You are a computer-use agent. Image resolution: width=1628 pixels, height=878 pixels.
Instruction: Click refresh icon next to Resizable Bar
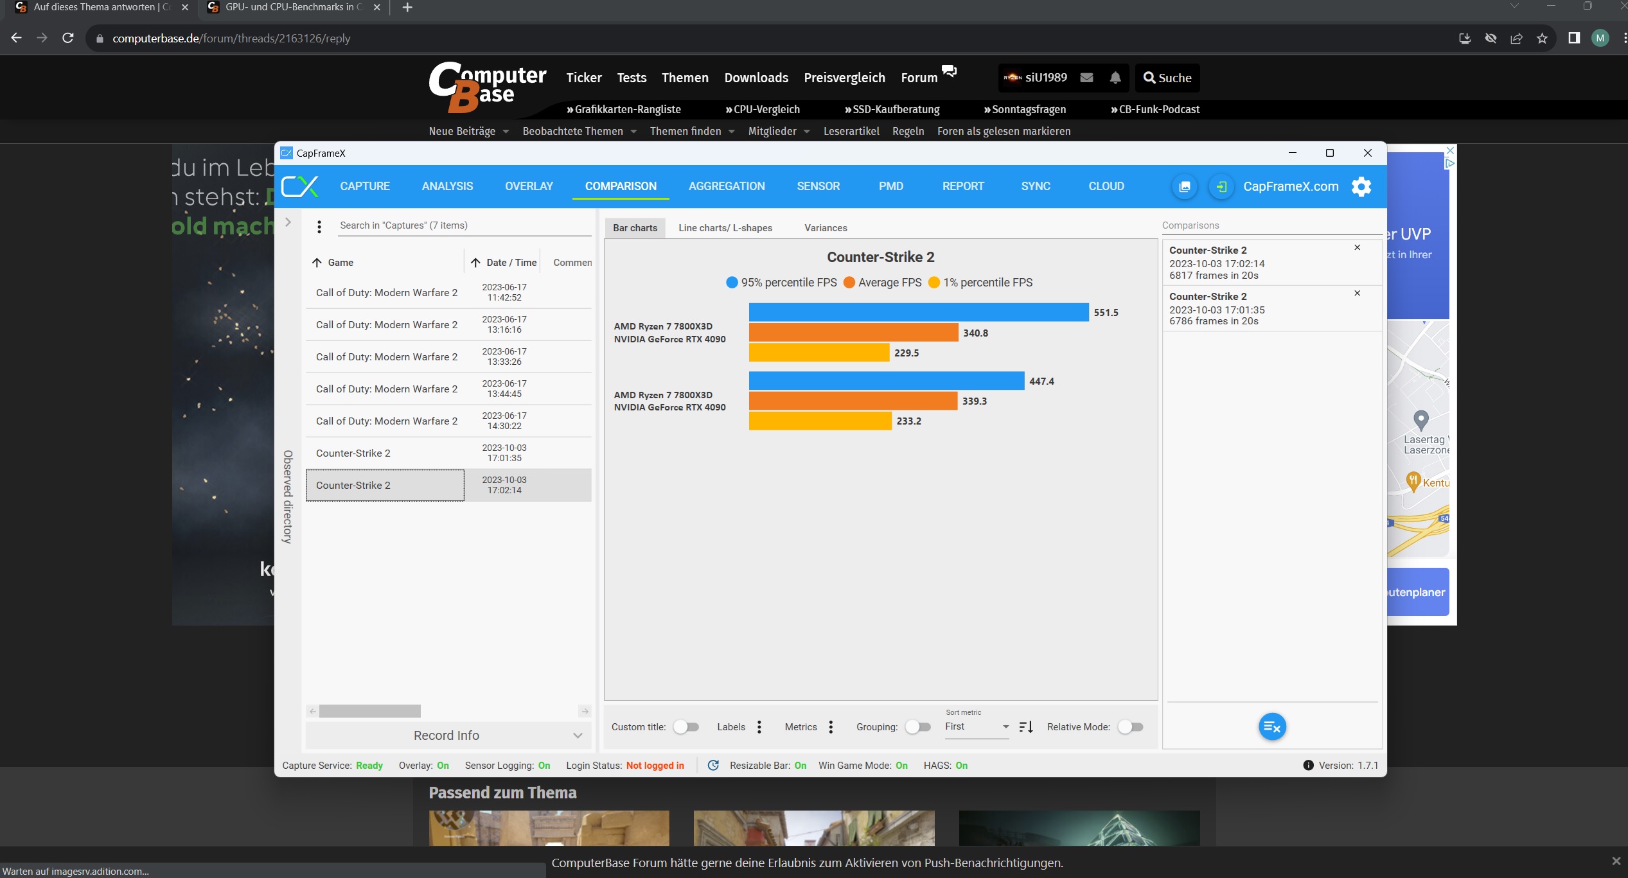(713, 765)
